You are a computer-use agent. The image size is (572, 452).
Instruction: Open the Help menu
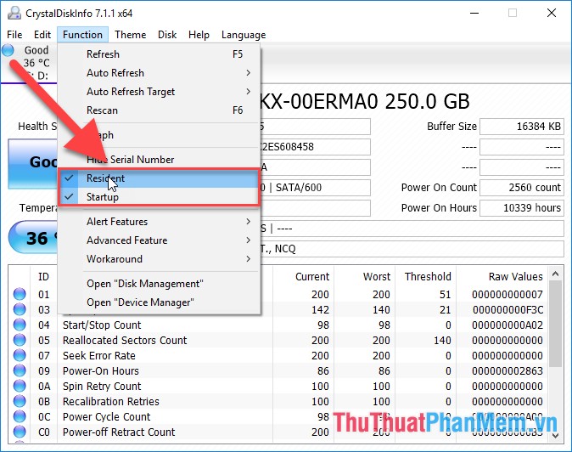click(199, 35)
